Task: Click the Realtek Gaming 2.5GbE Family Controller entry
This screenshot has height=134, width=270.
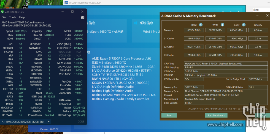Action: click(121, 99)
